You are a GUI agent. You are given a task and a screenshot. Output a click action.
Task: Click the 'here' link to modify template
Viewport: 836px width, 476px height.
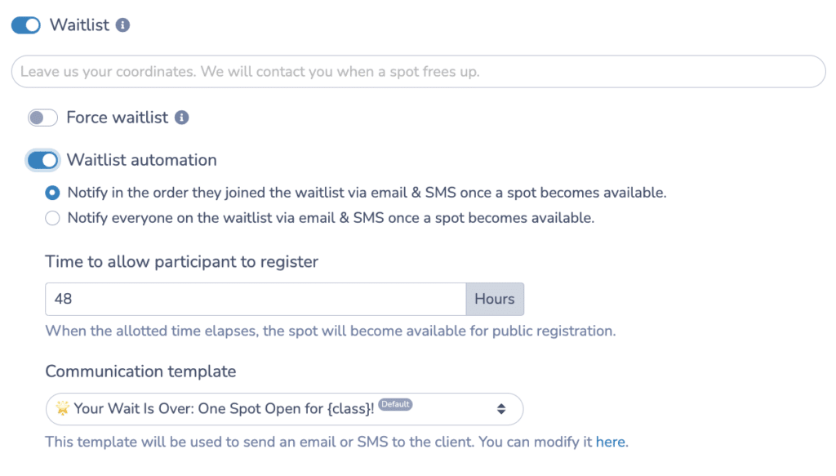click(611, 442)
